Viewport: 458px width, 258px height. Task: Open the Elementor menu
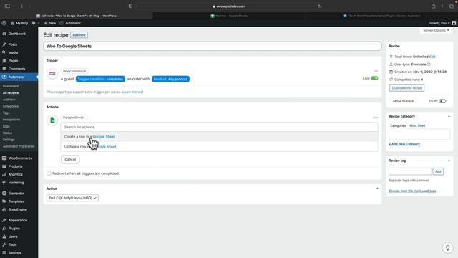pos(16,193)
